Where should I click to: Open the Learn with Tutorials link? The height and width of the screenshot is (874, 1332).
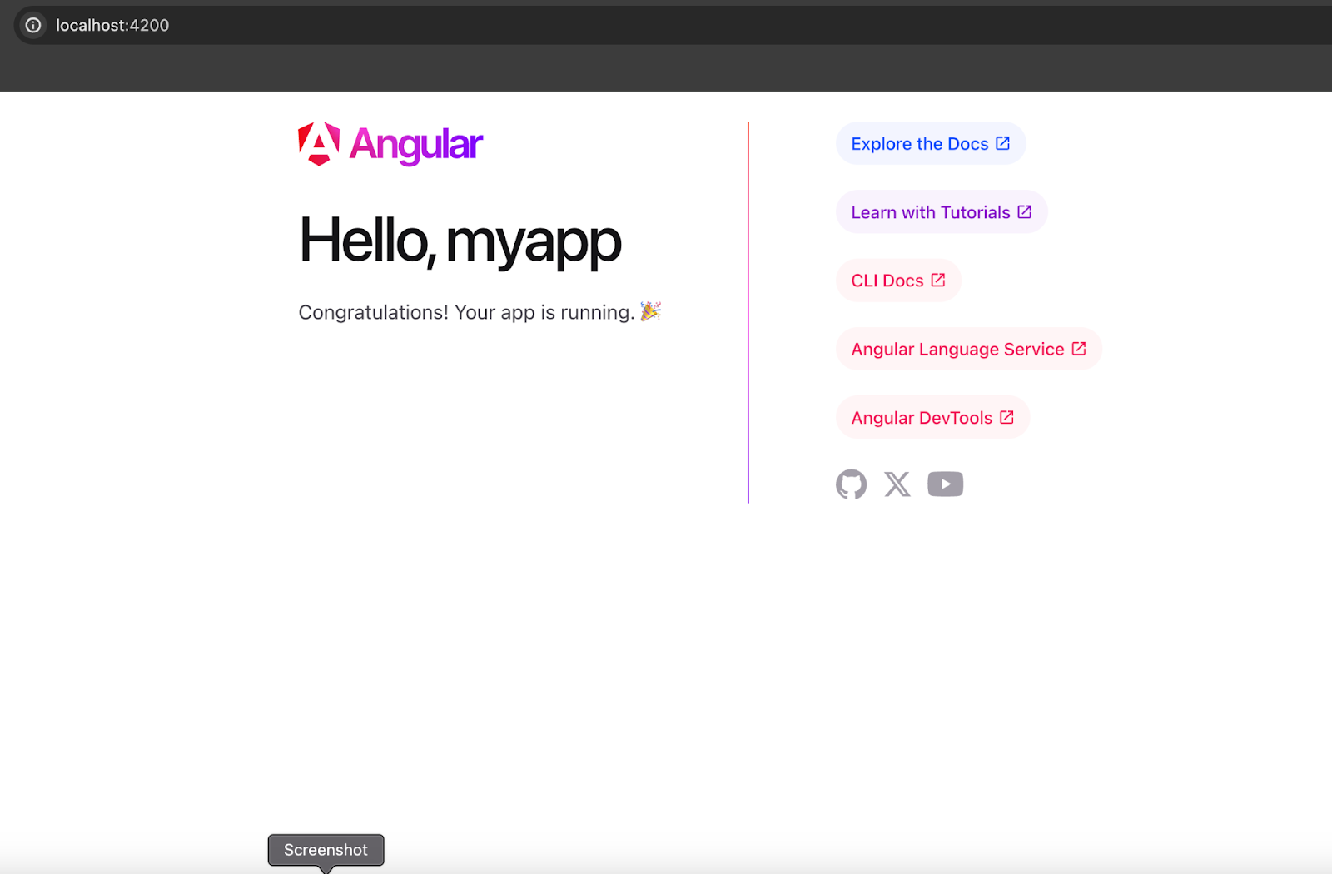[x=942, y=212]
